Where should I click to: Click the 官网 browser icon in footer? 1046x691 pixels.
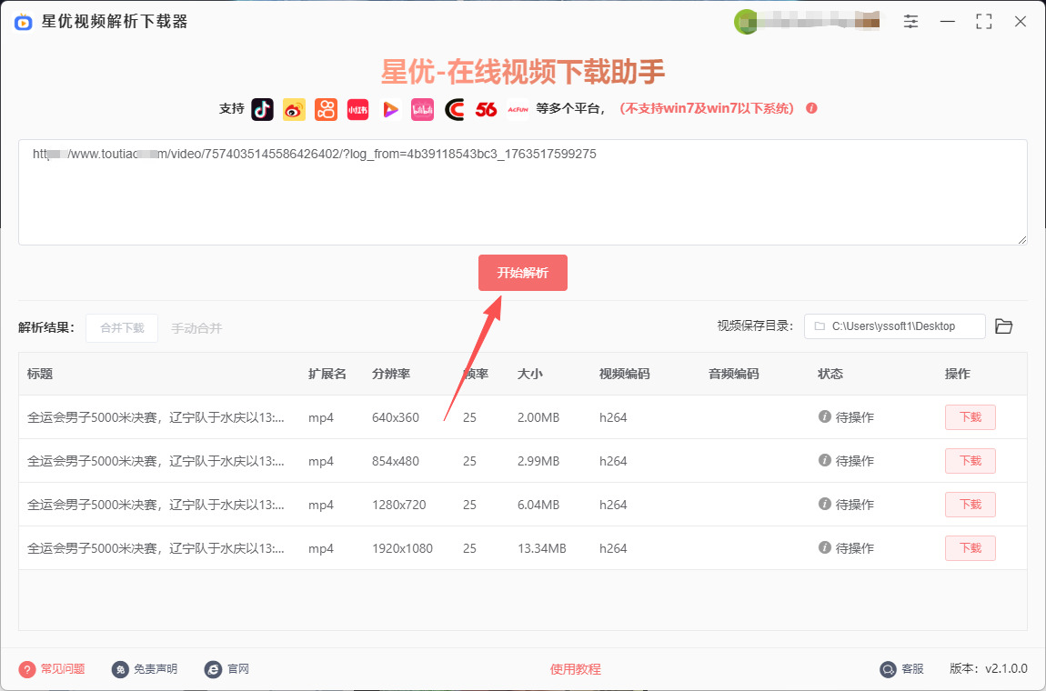tap(213, 669)
